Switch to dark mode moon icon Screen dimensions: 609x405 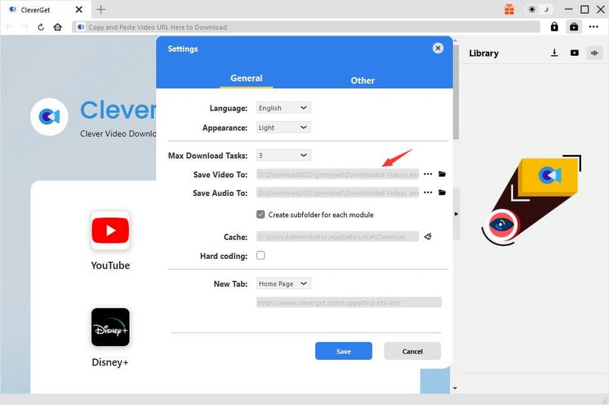pyautogui.click(x=546, y=9)
